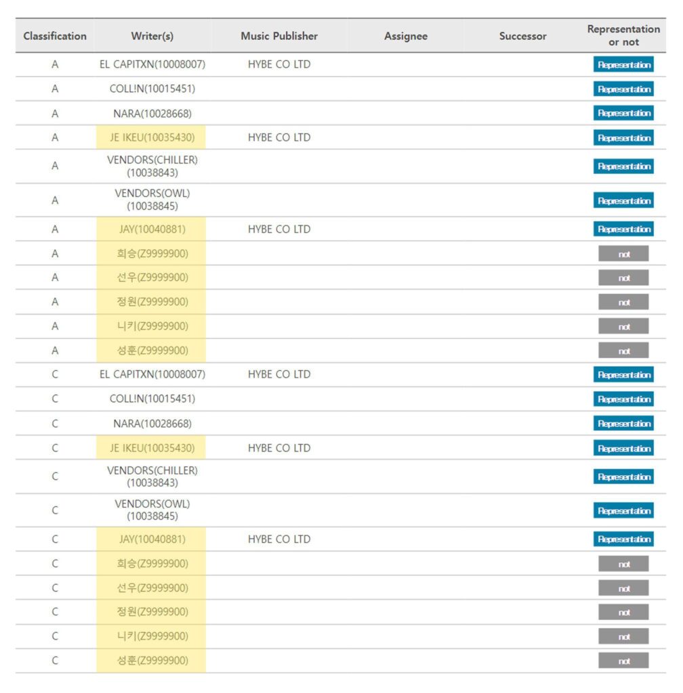Click first VENDORS(CHILLER) writer entry
Screen dimensions: 683x693
coord(152,166)
